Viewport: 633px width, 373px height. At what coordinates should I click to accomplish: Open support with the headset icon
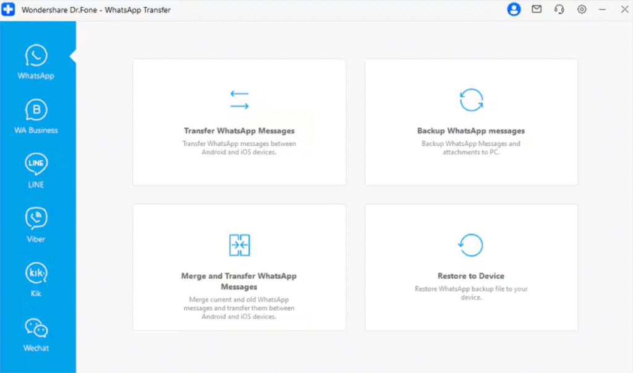point(559,9)
